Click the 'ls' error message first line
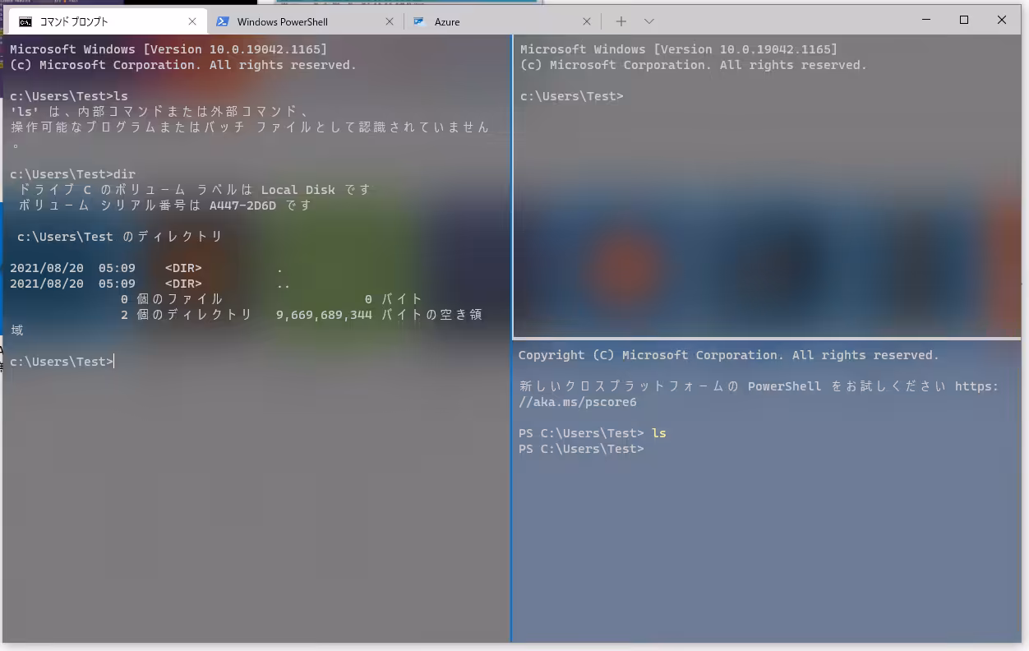The width and height of the screenshot is (1029, 651). [x=159, y=112]
